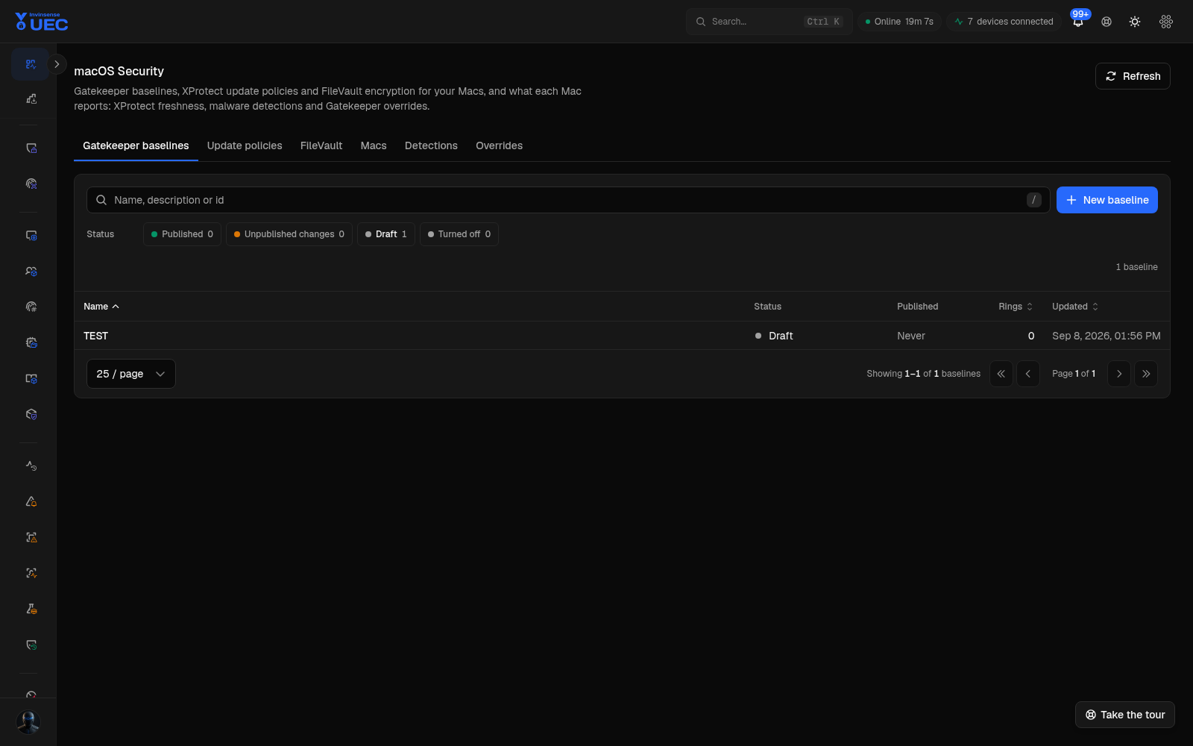The width and height of the screenshot is (1193, 746).
Task: Open the apps flower icon in header
Action: [1166, 22]
